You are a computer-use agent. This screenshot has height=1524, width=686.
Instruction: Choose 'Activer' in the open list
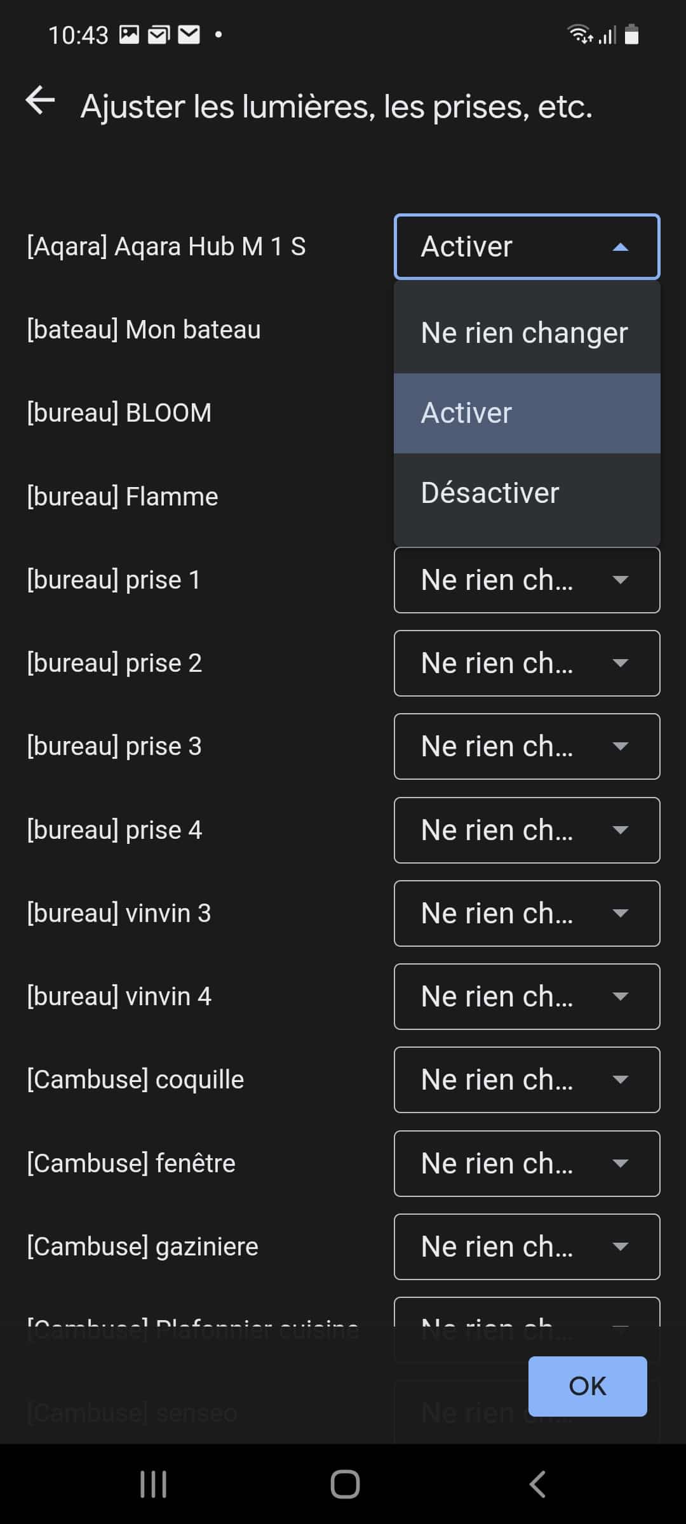[x=527, y=413]
